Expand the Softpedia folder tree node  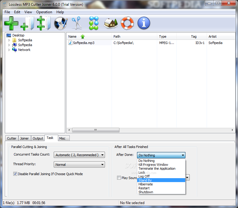point(9,40)
